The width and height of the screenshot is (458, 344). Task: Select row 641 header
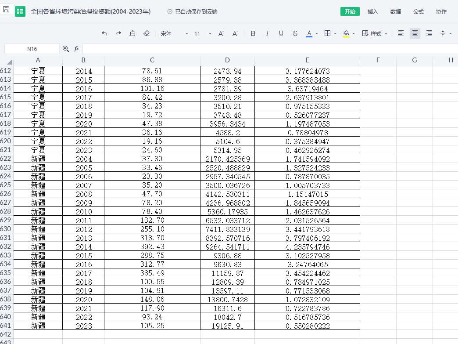[x=6, y=325]
